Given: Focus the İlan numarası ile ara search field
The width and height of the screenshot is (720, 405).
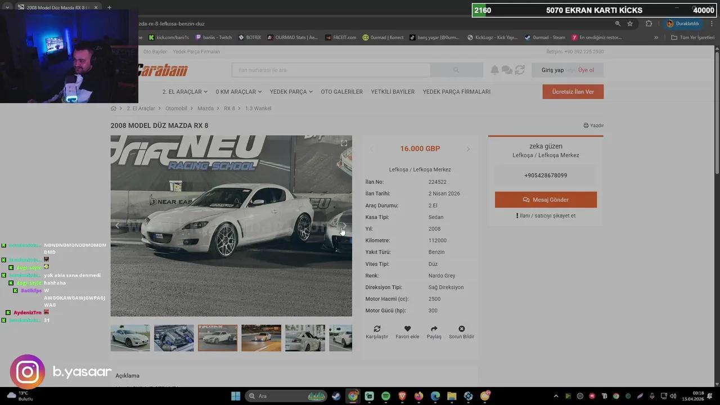Looking at the screenshot, I should point(331,70).
